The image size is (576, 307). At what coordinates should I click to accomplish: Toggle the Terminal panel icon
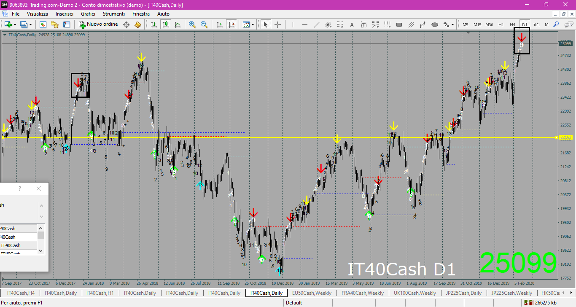[67, 24]
